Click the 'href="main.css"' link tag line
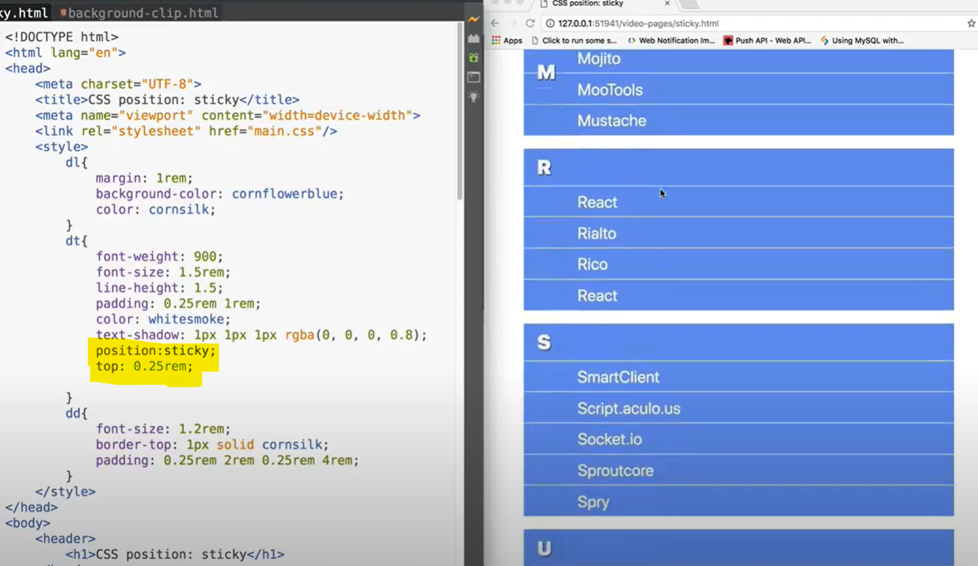The image size is (978, 566). 186,131
